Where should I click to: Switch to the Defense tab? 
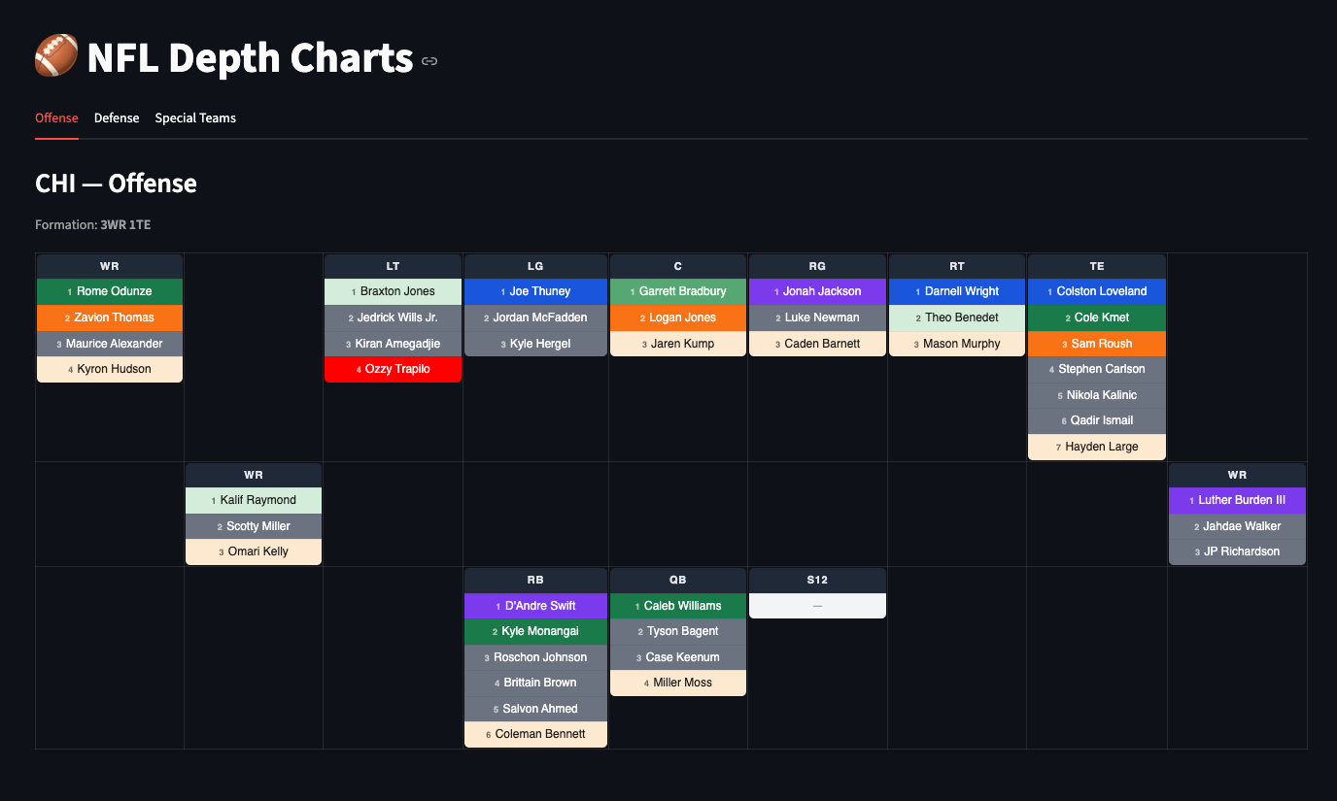[117, 117]
